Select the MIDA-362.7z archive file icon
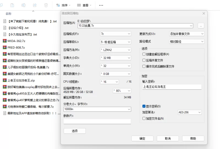 click(4, 41)
